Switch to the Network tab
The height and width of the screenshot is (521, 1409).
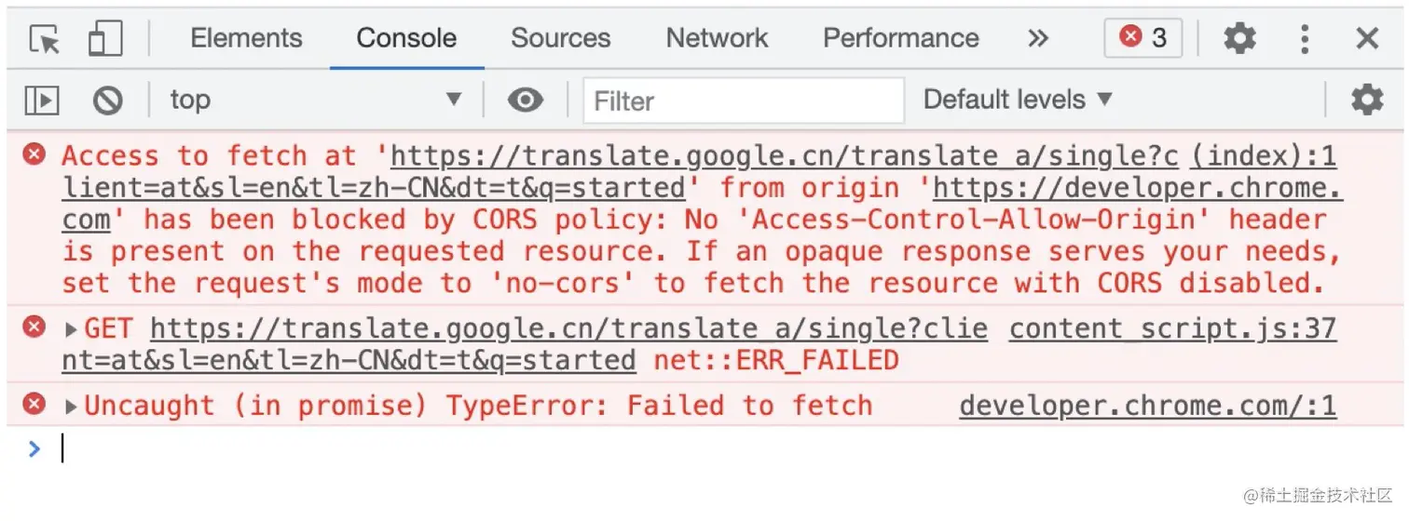click(x=717, y=38)
